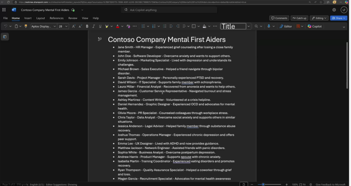Click the Find magnifier icon in ribbon

pyautogui.click(x=256, y=26)
